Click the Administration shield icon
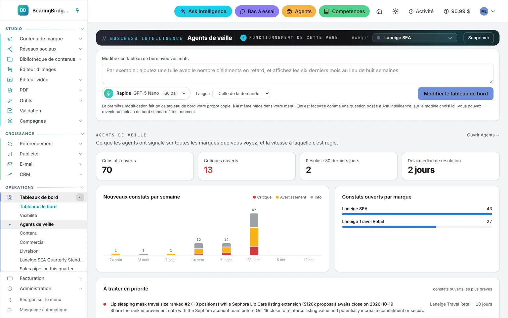This screenshot has width=508, height=318. pos(10,289)
